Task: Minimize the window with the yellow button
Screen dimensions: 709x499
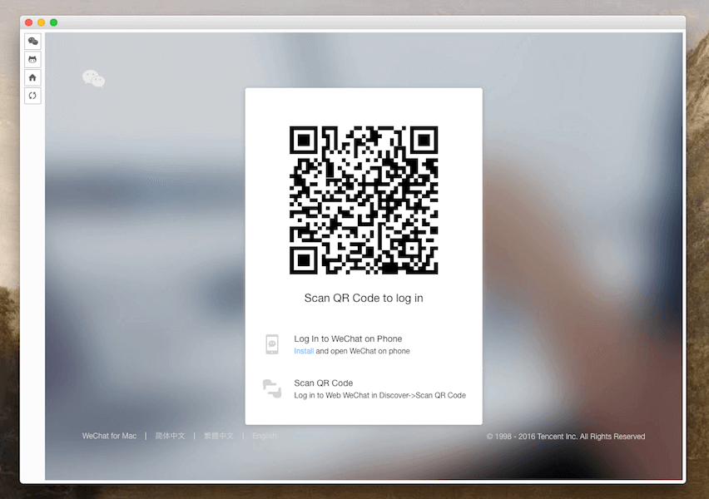Action: [41, 22]
